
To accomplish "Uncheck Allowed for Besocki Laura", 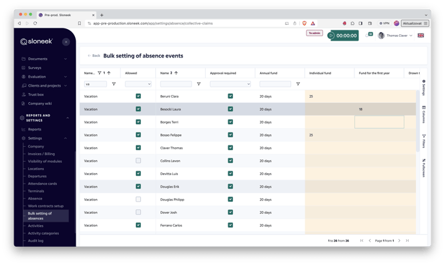I will pyautogui.click(x=138, y=109).
